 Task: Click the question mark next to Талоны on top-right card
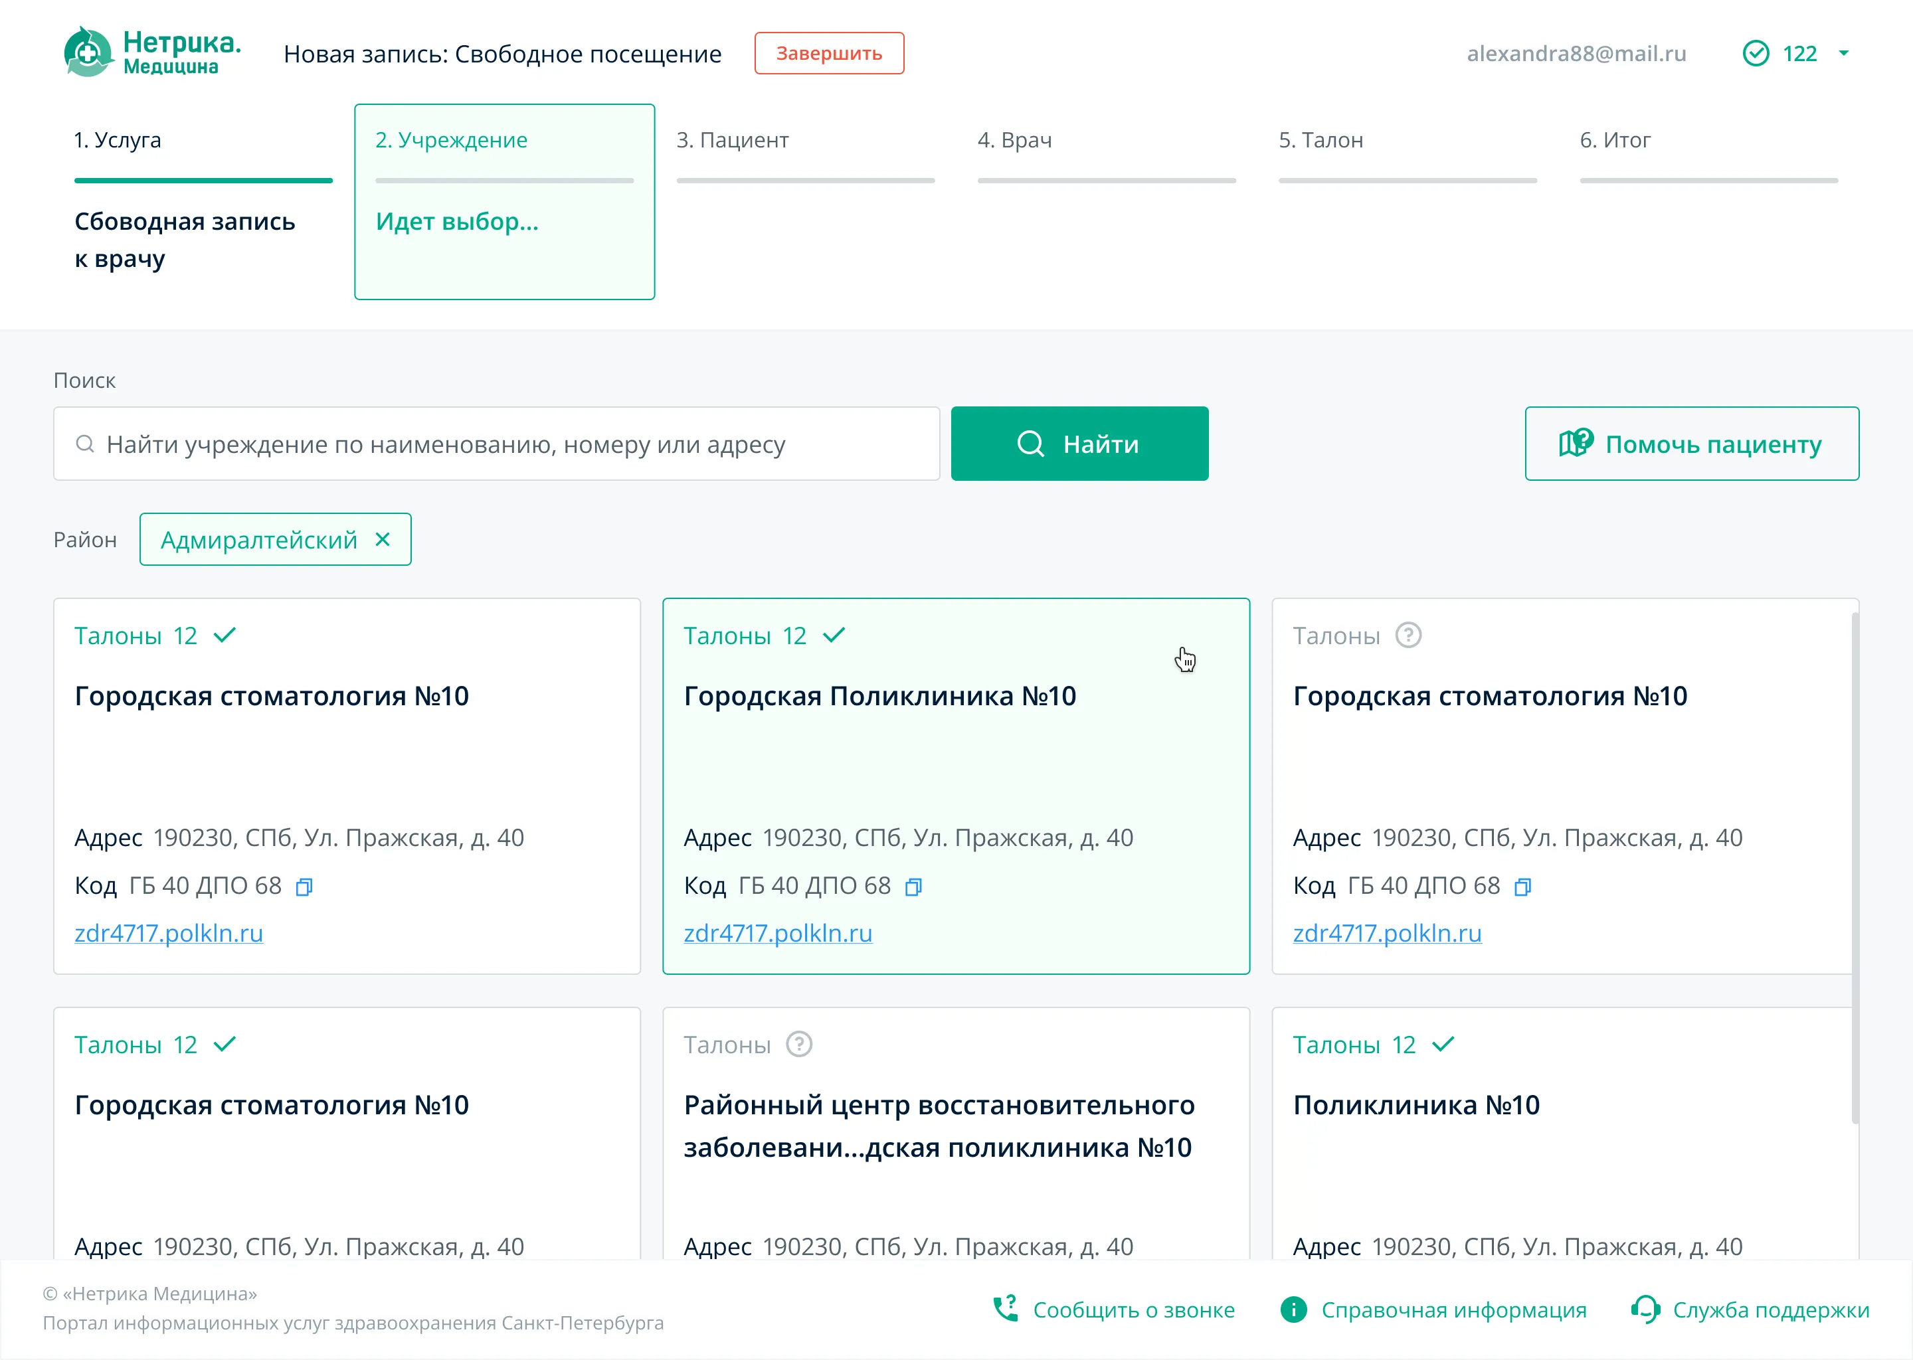coord(1408,636)
